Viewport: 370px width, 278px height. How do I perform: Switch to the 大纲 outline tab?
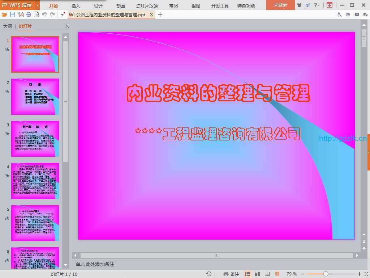8,26
